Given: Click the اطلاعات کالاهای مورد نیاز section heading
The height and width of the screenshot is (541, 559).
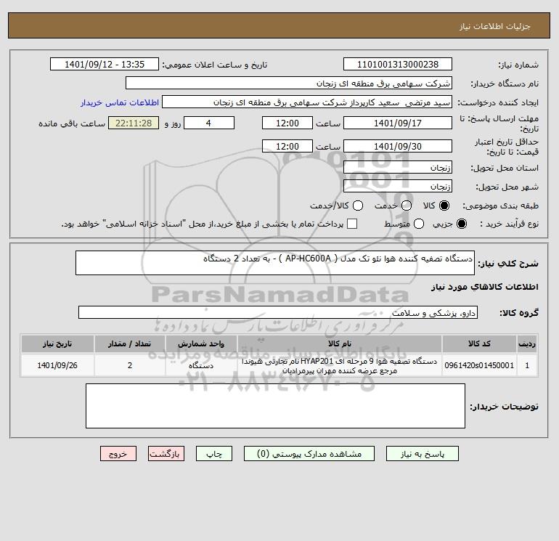Looking at the screenshot, I should 485,287.
